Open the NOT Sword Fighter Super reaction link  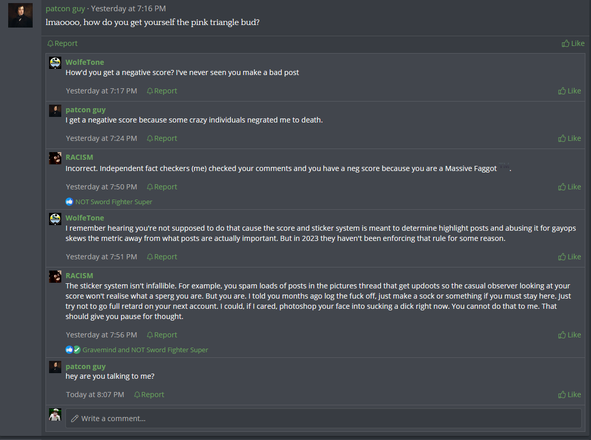[114, 202]
